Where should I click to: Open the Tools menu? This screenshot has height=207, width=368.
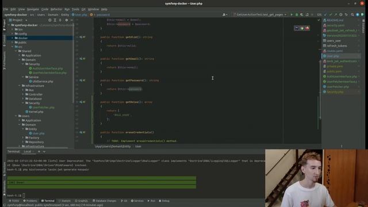[75, 9]
